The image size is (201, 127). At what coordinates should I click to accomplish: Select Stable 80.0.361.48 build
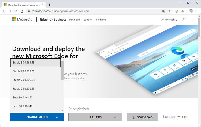tap(35, 63)
